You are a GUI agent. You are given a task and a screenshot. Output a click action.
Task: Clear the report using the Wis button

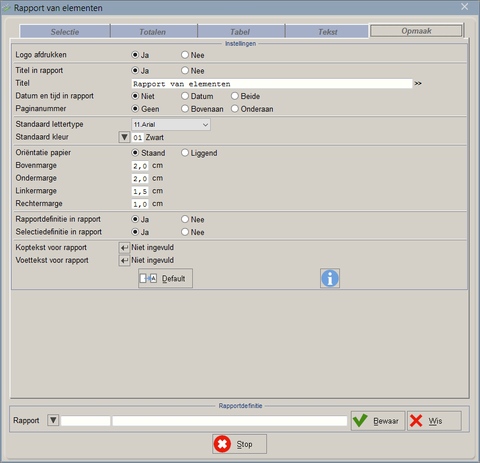tap(434, 421)
